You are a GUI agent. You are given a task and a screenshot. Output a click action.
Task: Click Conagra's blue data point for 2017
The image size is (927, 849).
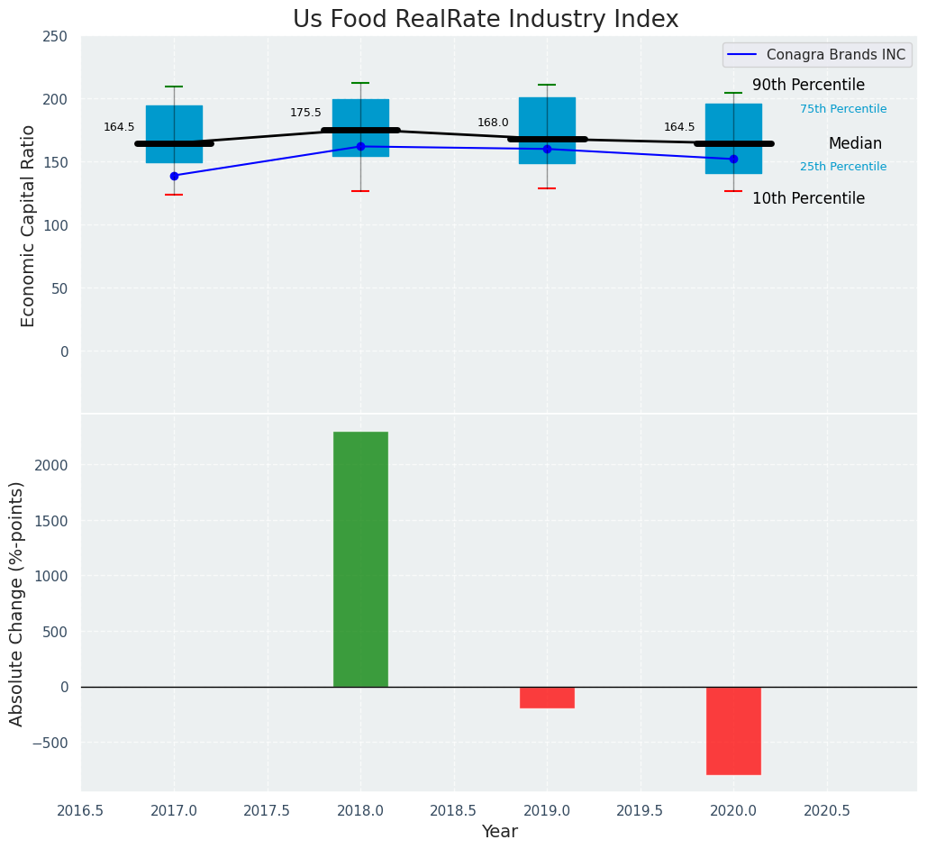point(174,176)
